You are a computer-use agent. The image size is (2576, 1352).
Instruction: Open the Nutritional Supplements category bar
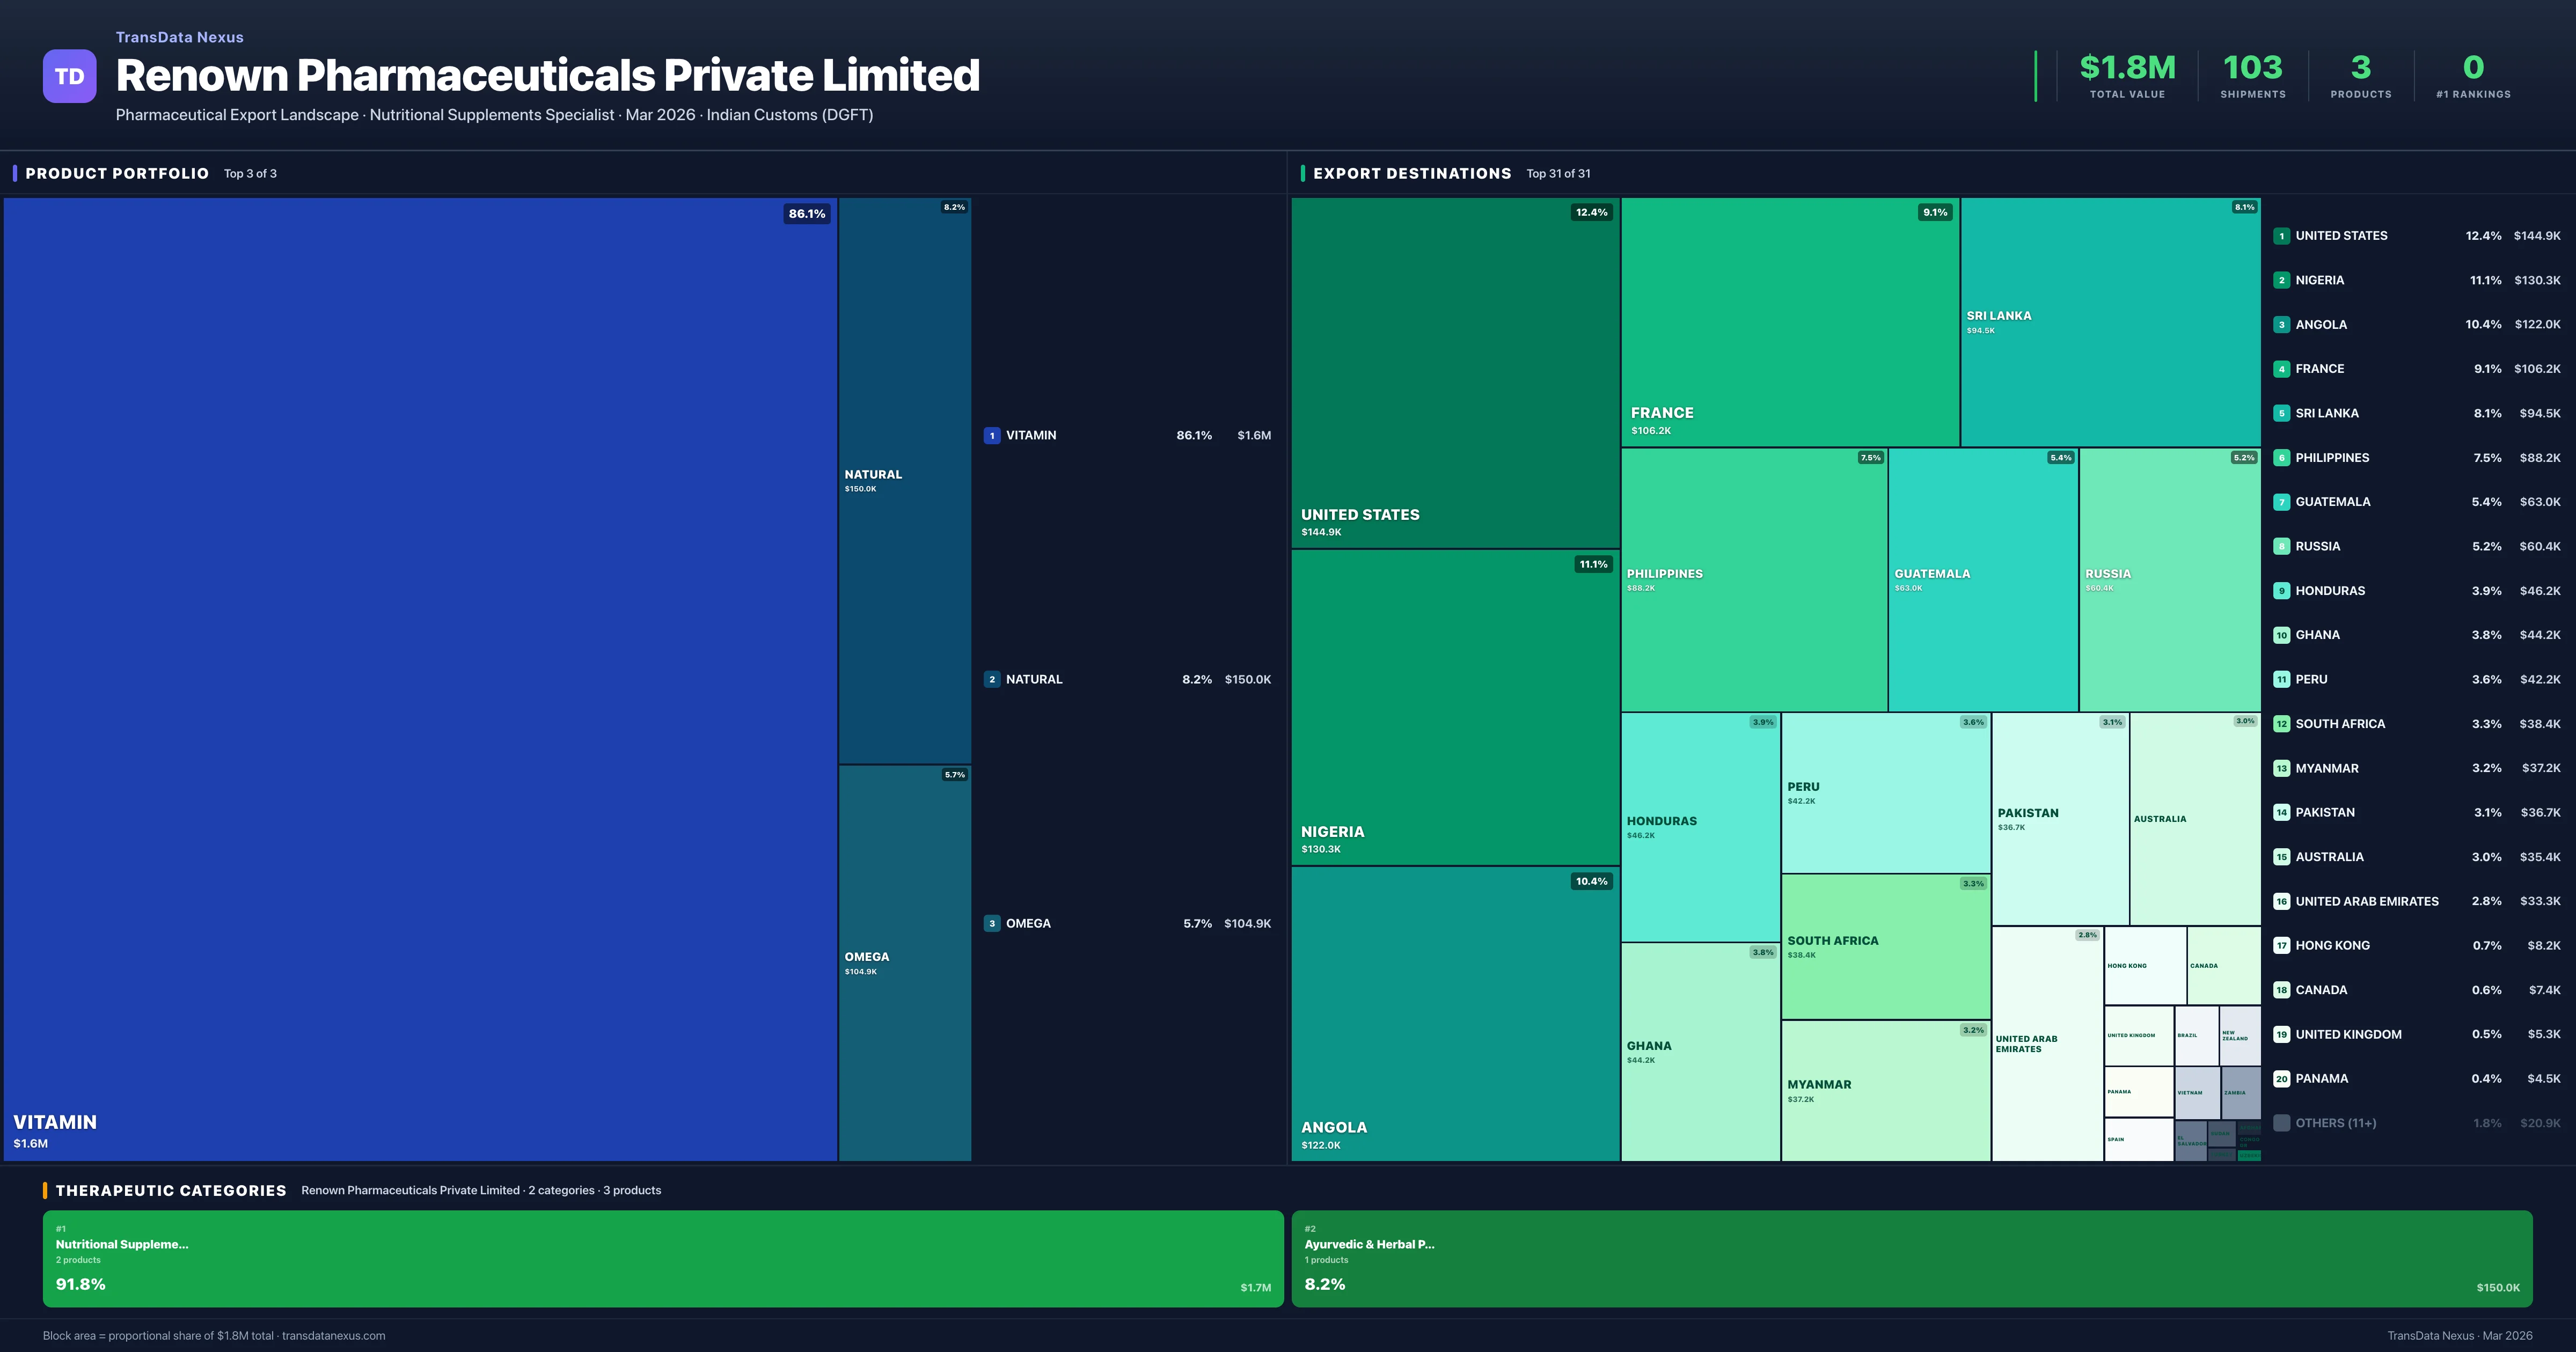coord(662,1258)
